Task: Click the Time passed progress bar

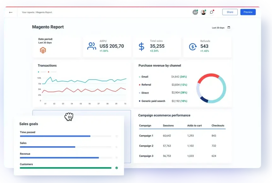Action: coord(66,136)
